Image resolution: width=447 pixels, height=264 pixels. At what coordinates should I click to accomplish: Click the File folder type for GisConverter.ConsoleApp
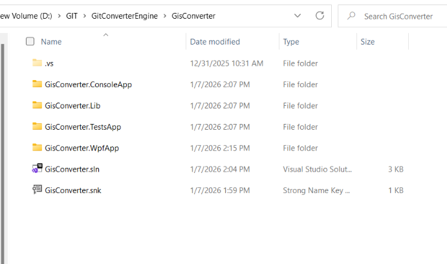tap(300, 85)
